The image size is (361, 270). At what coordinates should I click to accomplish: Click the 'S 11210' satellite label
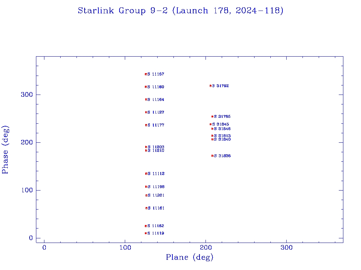pyautogui.click(x=156, y=150)
